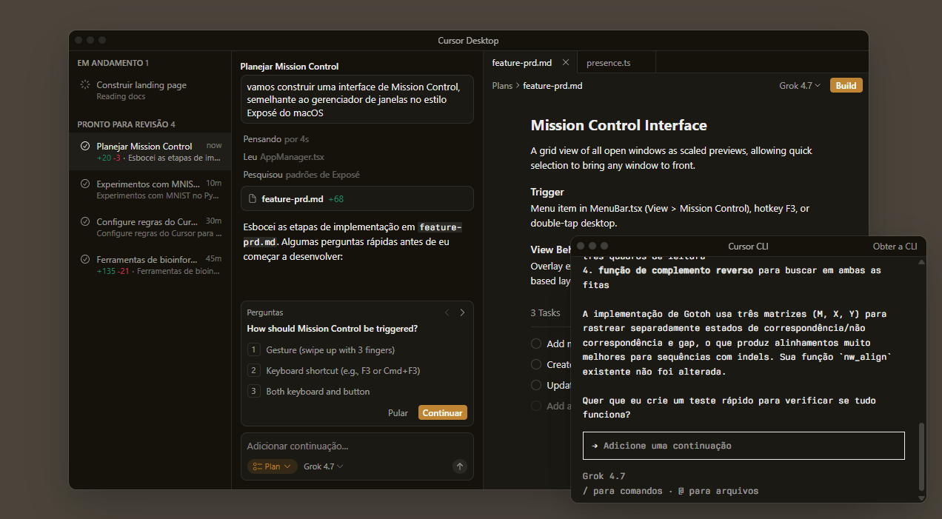Click the Adicione uma continuação CLI input
This screenshot has width=942, height=519.
point(744,446)
